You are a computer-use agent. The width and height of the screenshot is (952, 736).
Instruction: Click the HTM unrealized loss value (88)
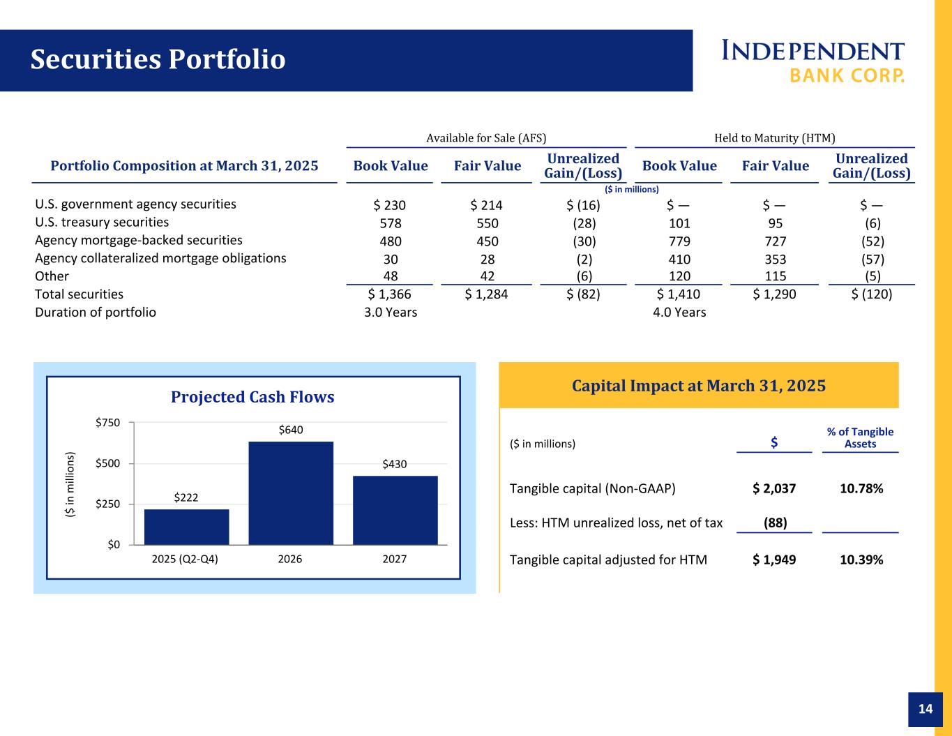pyautogui.click(x=775, y=523)
